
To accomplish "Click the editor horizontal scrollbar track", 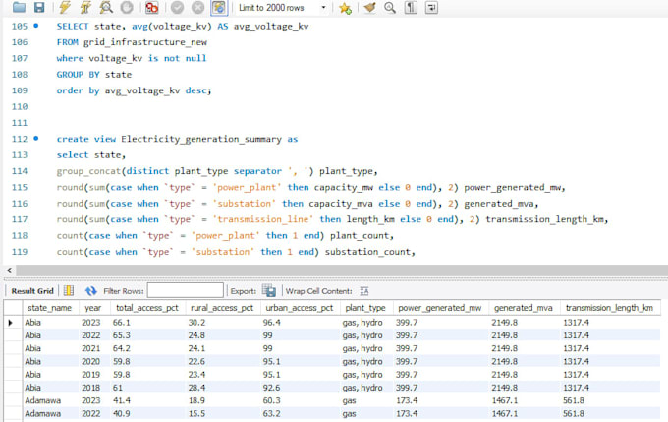I will (341, 271).
